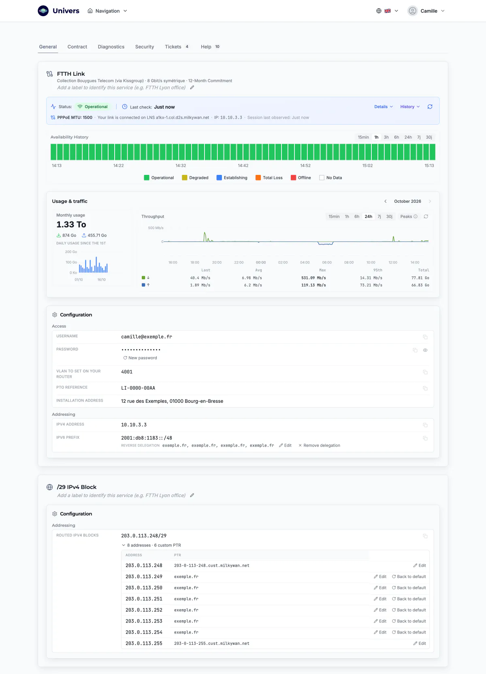Open the Diagnostics tab

pyautogui.click(x=111, y=47)
